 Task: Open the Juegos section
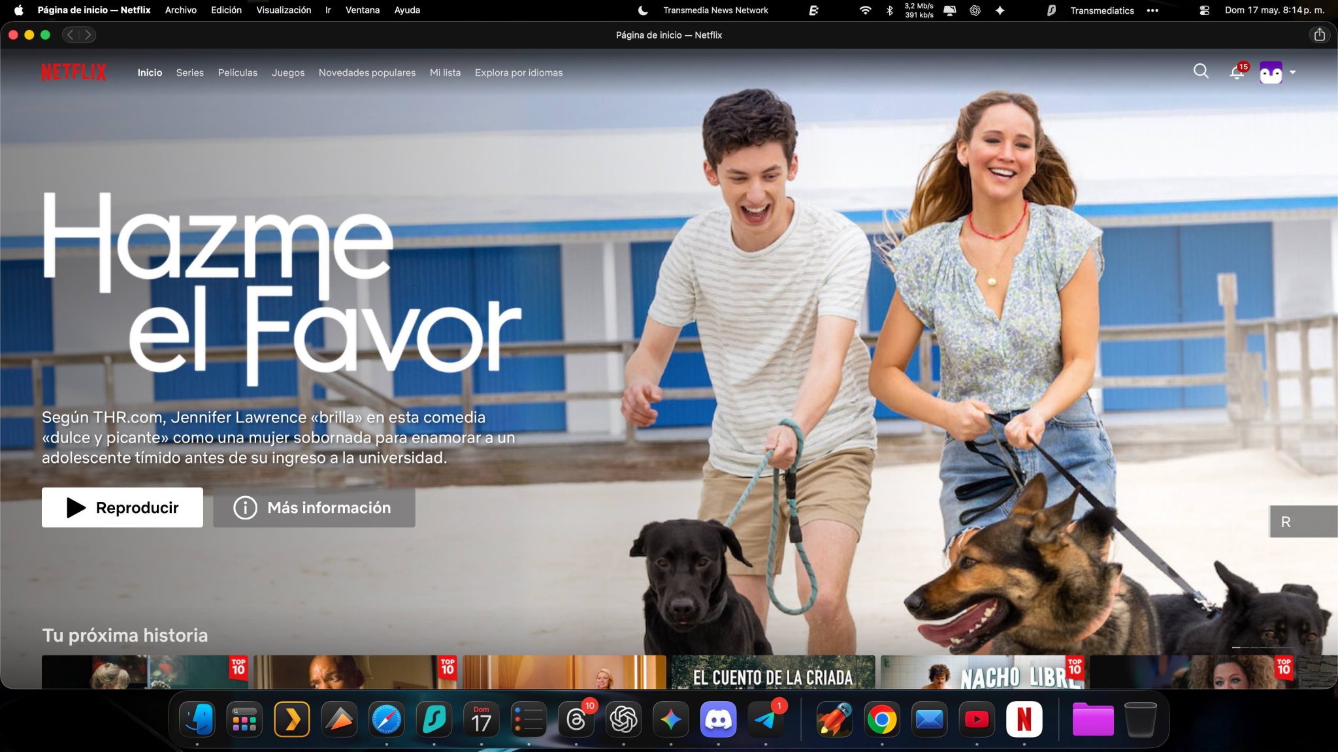pos(288,72)
